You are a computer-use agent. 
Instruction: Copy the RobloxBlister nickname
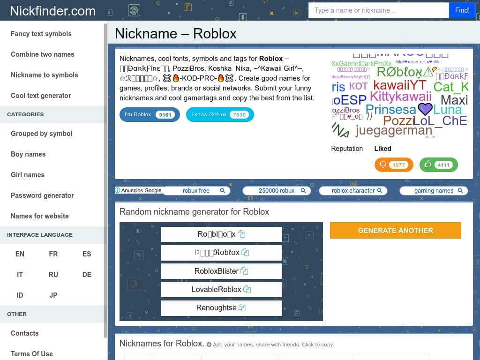(x=244, y=271)
